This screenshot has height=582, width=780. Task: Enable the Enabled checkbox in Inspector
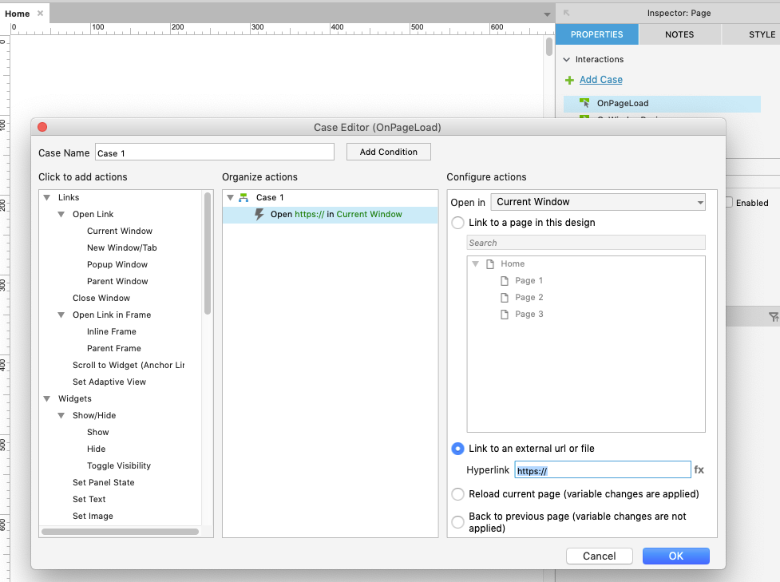click(x=727, y=203)
